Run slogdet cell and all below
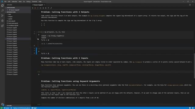The width and height of the screenshot is (195, 109). 44,40
